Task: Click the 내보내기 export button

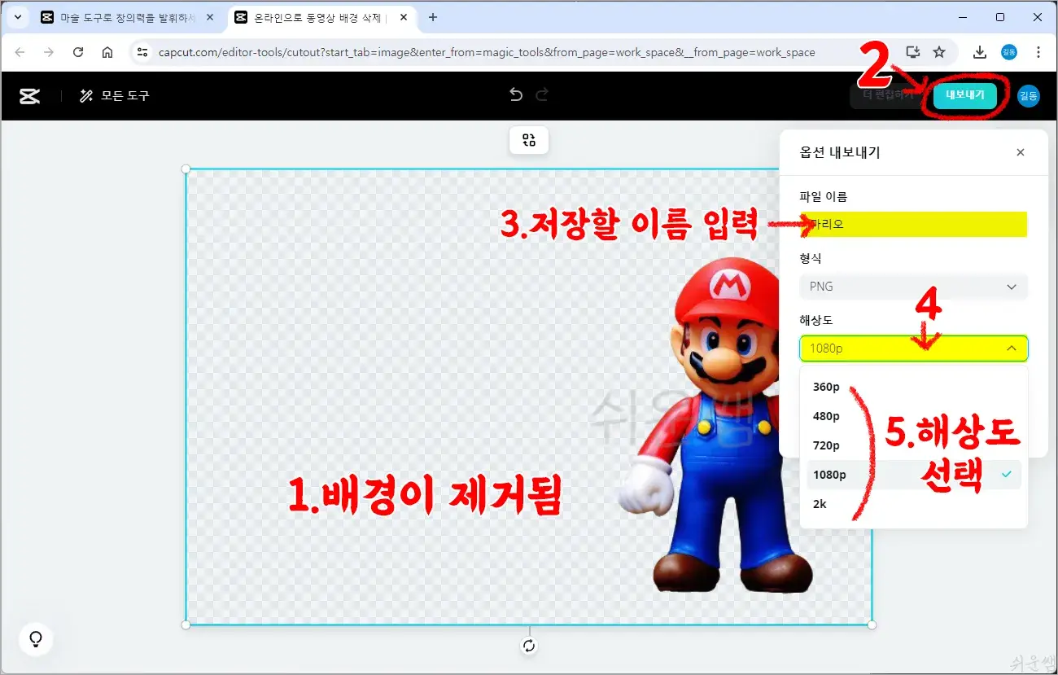Action: click(x=965, y=94)
